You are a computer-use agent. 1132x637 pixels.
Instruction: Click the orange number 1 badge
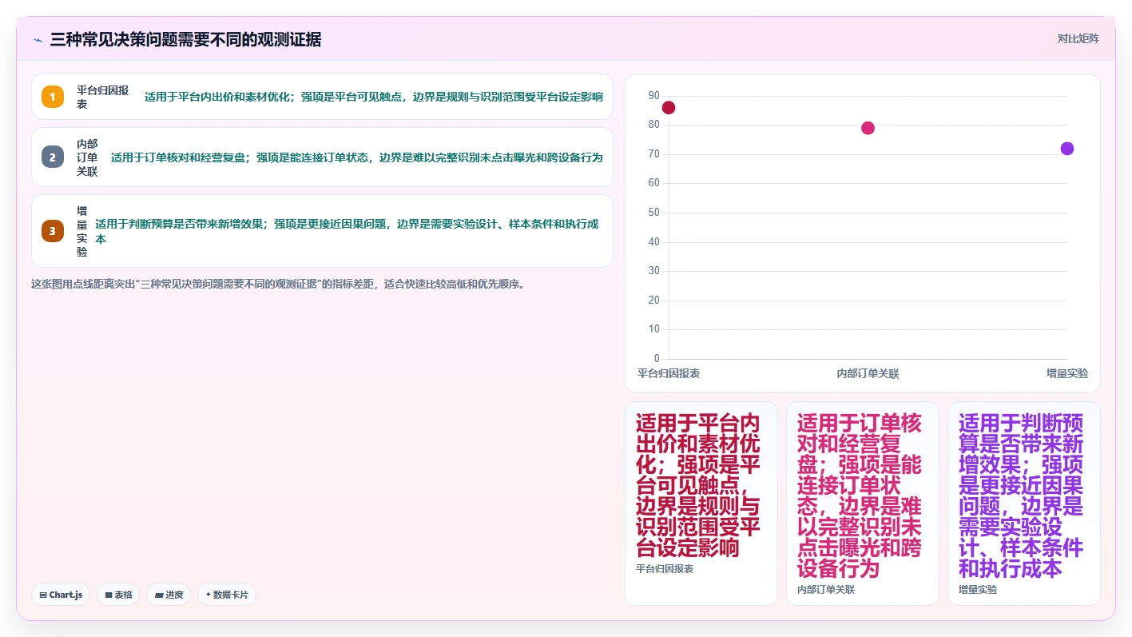pos(53,97)
